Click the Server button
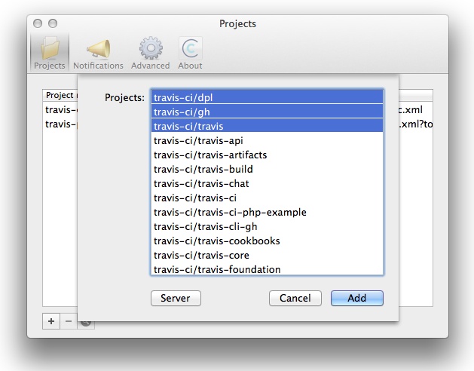The height and width of the screenshot is (371, 474). [176, 298]
